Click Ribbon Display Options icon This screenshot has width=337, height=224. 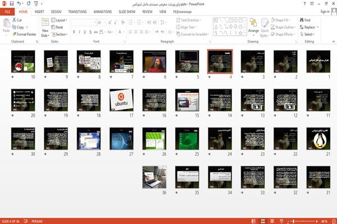(312, 4)
